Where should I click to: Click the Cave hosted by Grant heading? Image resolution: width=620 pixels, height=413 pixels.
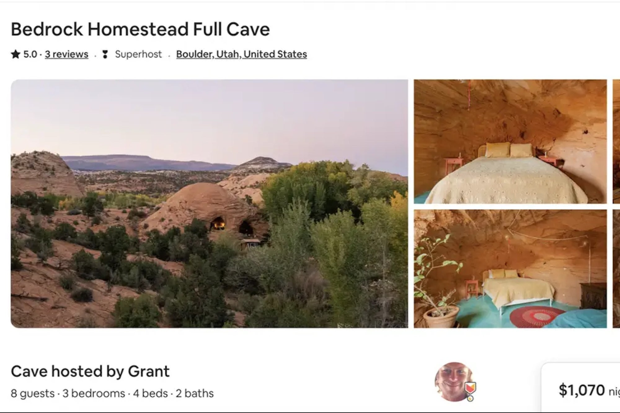[x=90, y=371]
